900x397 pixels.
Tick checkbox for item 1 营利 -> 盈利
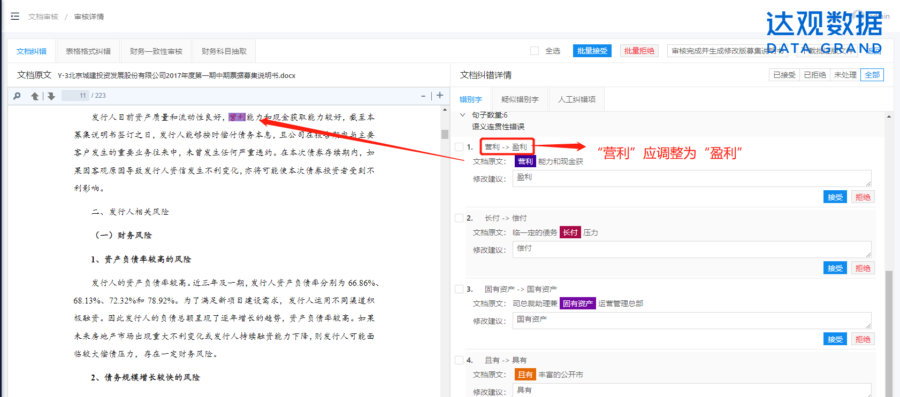(x=459, y=147)
